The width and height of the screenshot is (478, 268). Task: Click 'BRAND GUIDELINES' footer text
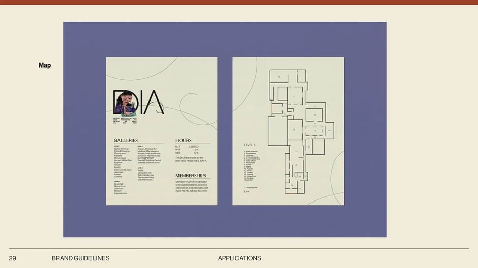click(80, 258)
